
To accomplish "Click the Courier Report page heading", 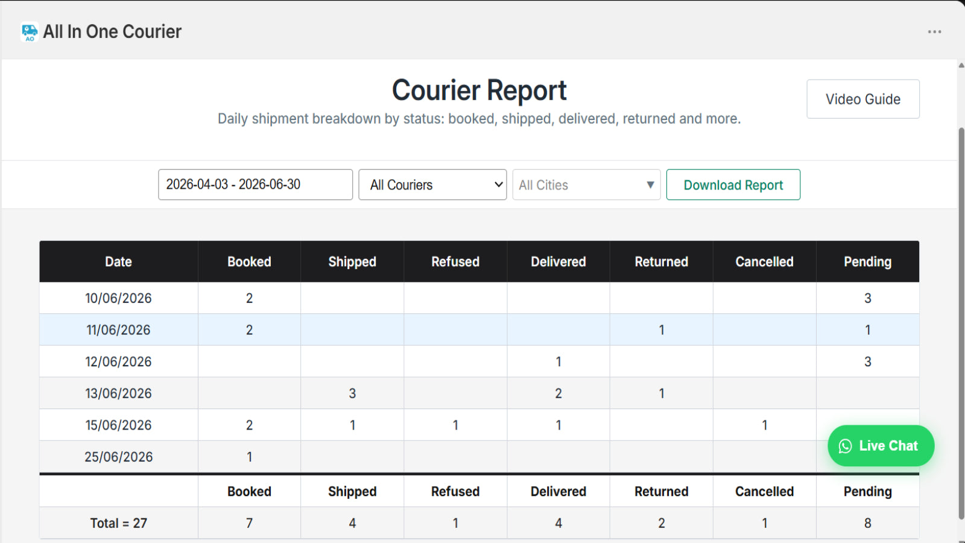I will click(x=479, y=91).
